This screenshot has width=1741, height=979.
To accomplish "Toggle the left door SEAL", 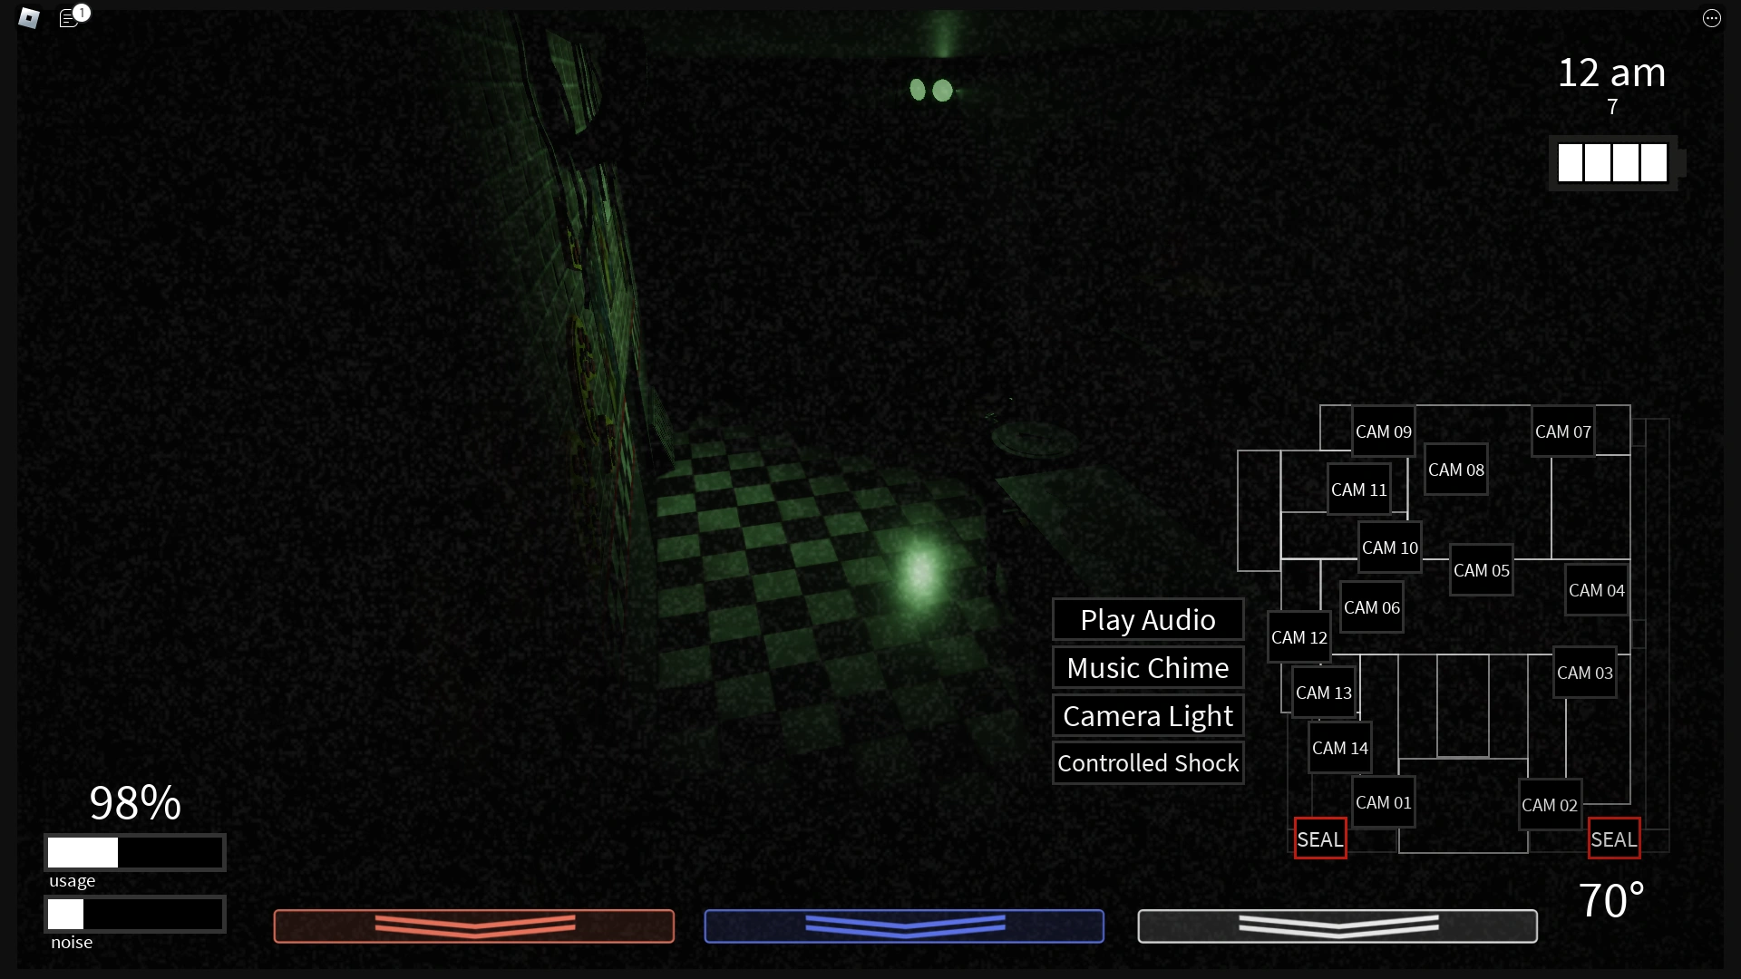I will (1319, 839).
